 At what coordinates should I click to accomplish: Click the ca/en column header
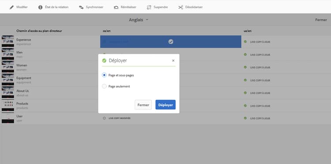pyautogui.click(x=107, y=31)
